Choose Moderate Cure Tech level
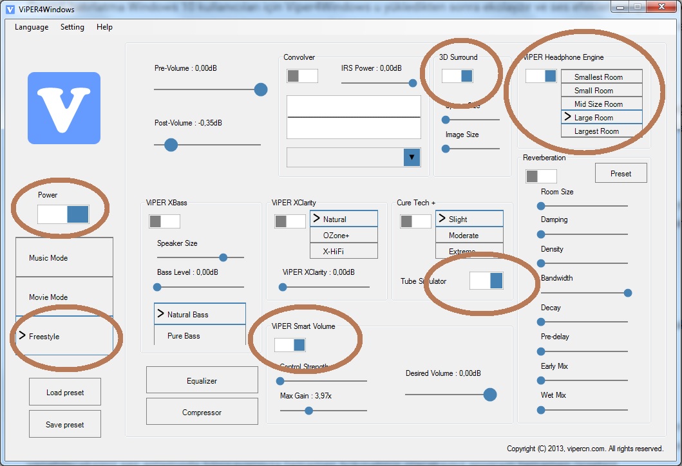This screenshot has width=682, height=466. (469, 235)
